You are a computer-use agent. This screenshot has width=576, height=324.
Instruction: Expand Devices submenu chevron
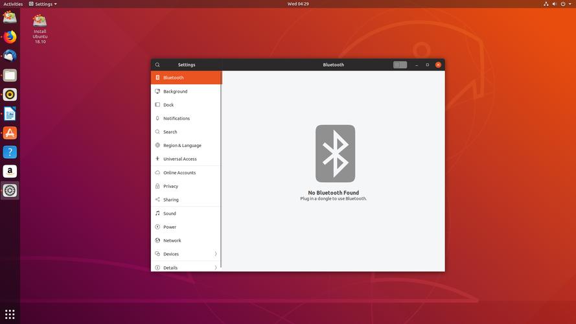[x=216, y=254]
